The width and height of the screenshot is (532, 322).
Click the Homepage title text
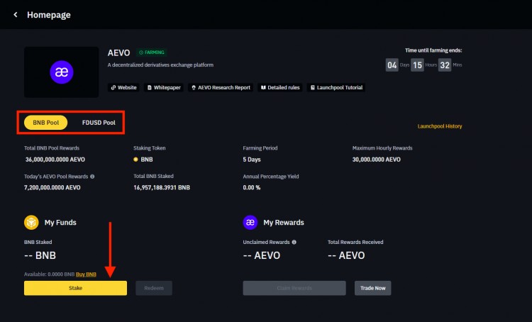coord(49,15)
